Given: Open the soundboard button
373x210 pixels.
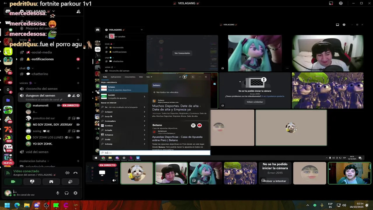Looking at the screenshot, I should point(70,181).
